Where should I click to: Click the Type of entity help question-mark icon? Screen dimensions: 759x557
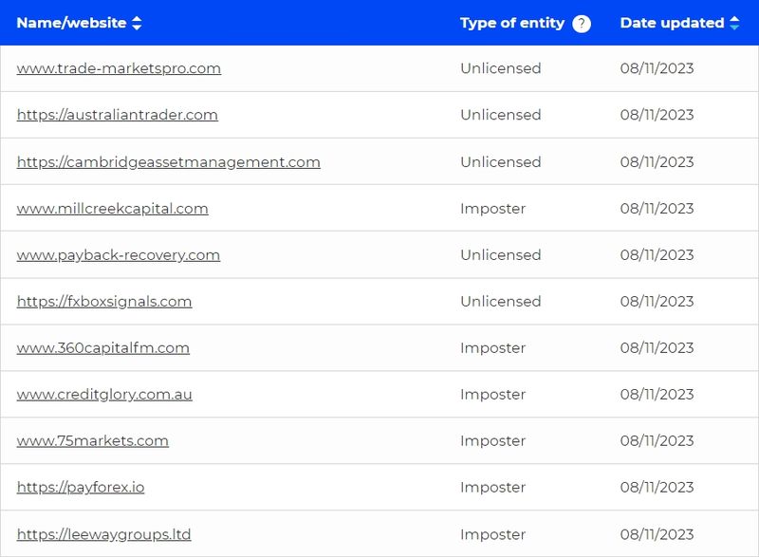click(582, 23)
